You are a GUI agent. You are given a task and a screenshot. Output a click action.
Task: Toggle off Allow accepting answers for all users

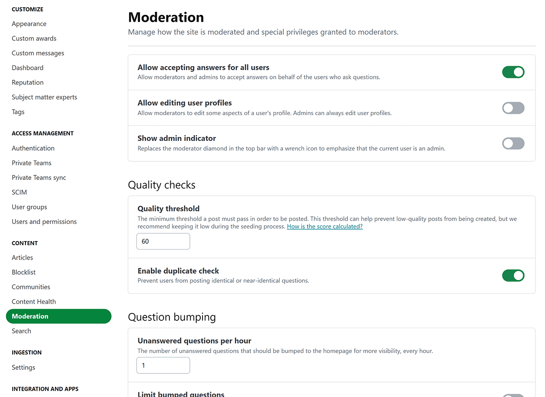coord(513,72)
